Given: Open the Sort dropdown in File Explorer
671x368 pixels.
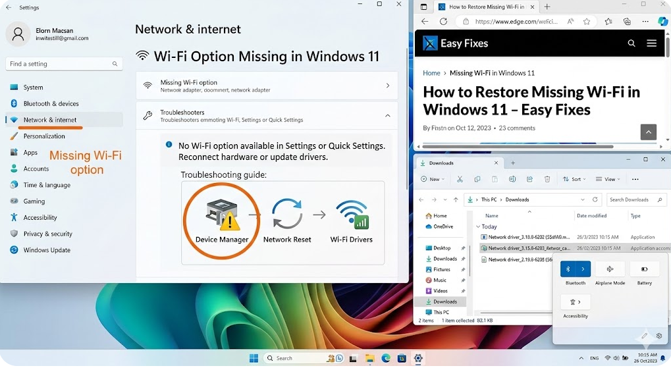Looking at the screenshot, I should tap(573, 179).
